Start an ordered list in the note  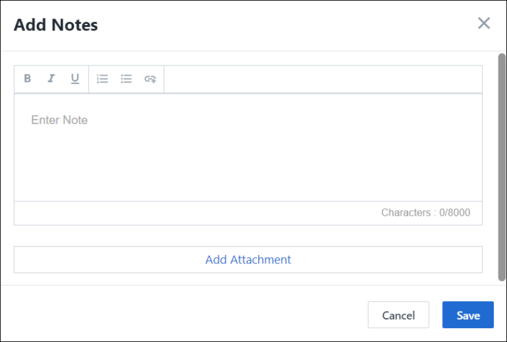(102, 79)
